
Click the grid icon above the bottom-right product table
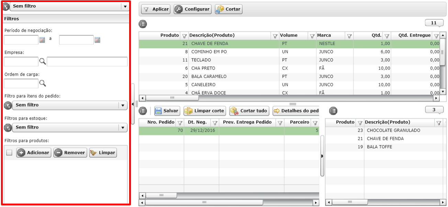pyautogui.click(x=333, y=111)
